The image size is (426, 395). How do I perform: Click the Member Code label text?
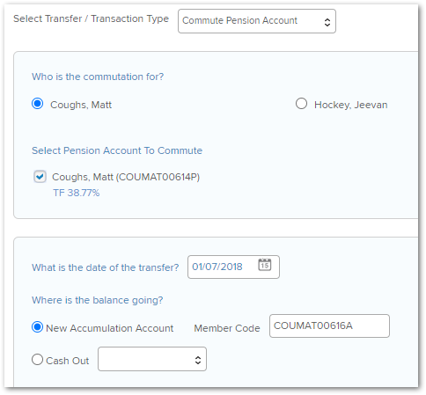227,328
